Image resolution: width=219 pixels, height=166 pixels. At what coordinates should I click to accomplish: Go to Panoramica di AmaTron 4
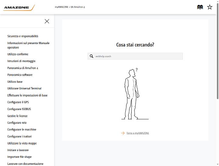tap(23, 68)
